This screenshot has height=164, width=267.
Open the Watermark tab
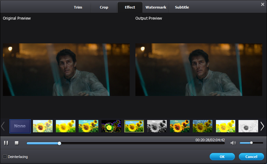pos(156,7)
